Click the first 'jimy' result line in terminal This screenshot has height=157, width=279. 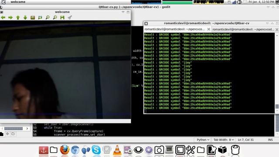click(168, 62)
